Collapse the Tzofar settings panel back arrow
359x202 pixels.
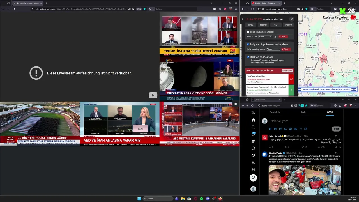coord(242,19)
